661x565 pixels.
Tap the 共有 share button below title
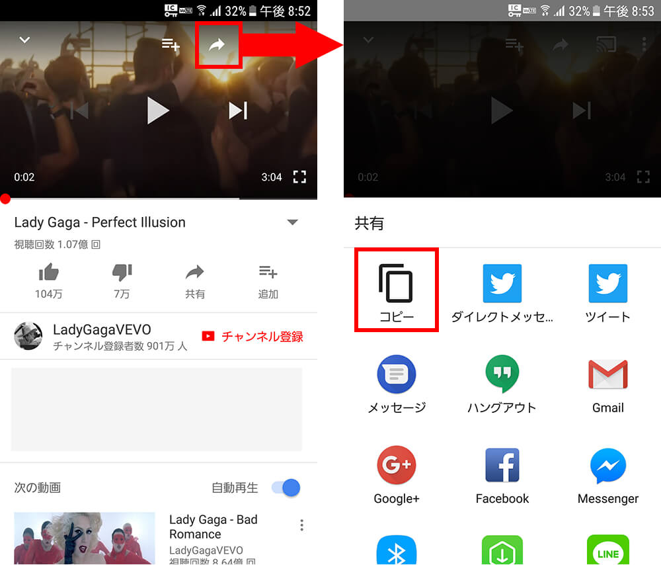pos(195,281)
